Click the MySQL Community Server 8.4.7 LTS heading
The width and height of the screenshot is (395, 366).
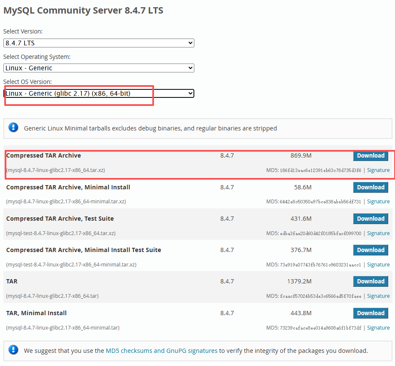[83, 11]
